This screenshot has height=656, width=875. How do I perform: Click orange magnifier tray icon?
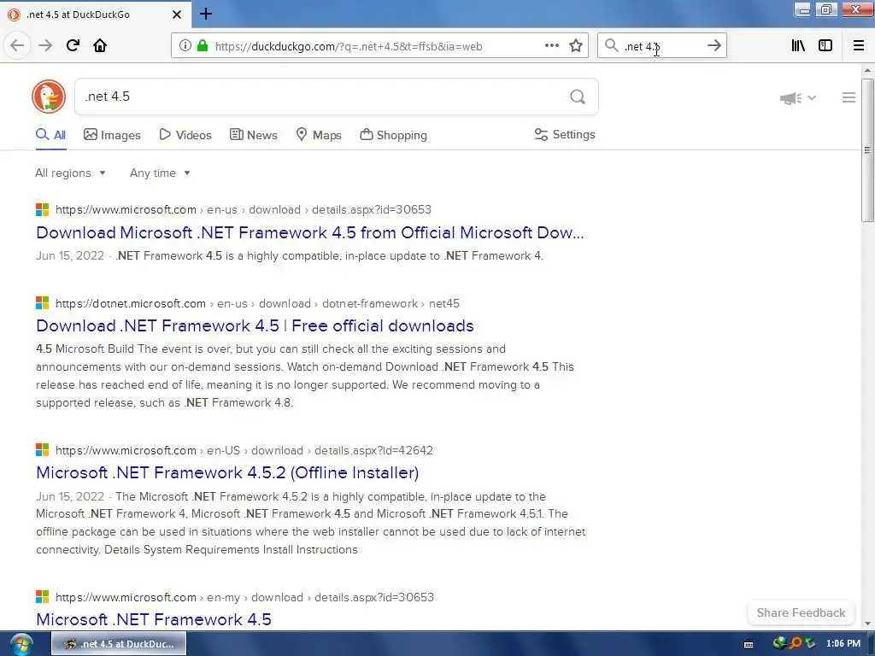point(796,643)
